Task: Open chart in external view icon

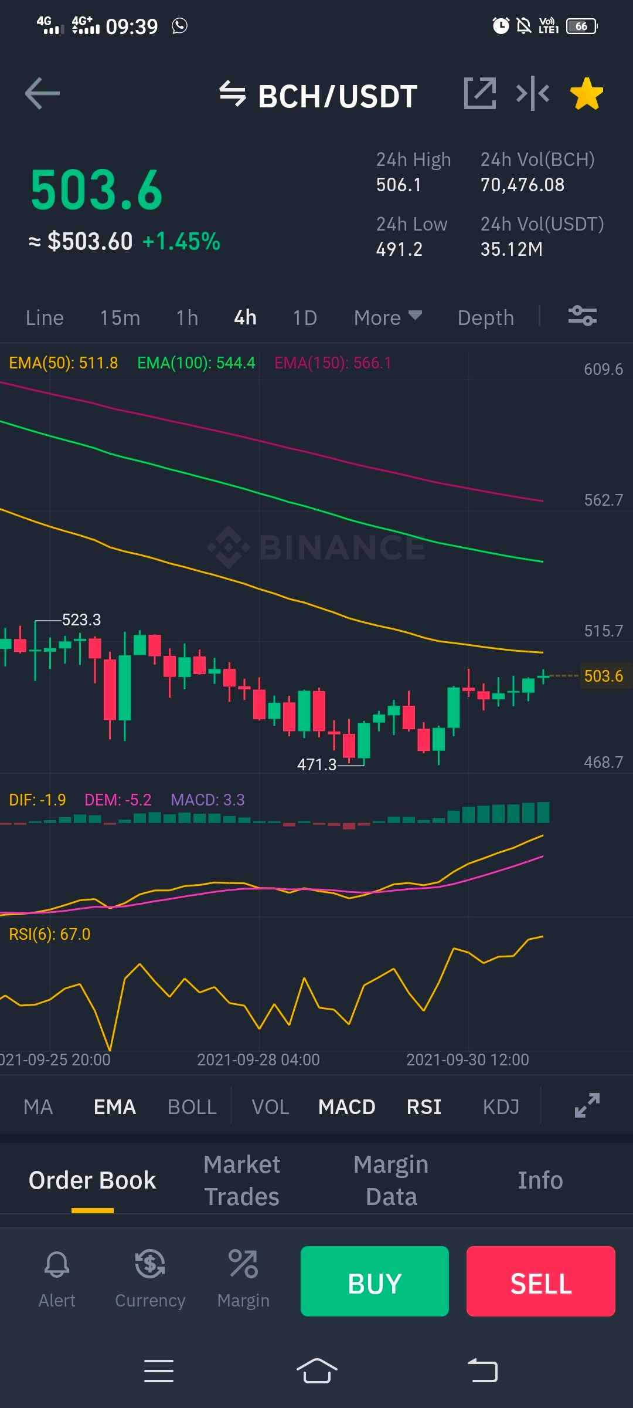Action: pyautogui.click(x=480, y=93)
